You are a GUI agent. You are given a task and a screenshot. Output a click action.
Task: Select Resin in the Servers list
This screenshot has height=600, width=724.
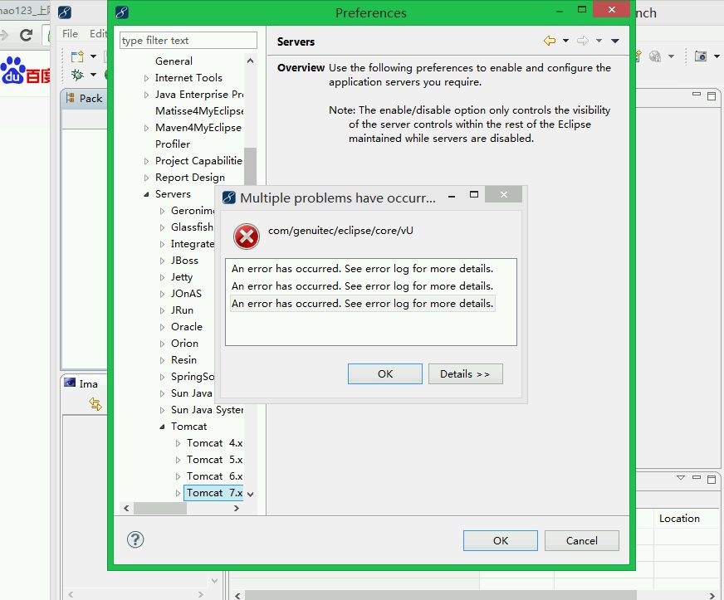(183, 360)
